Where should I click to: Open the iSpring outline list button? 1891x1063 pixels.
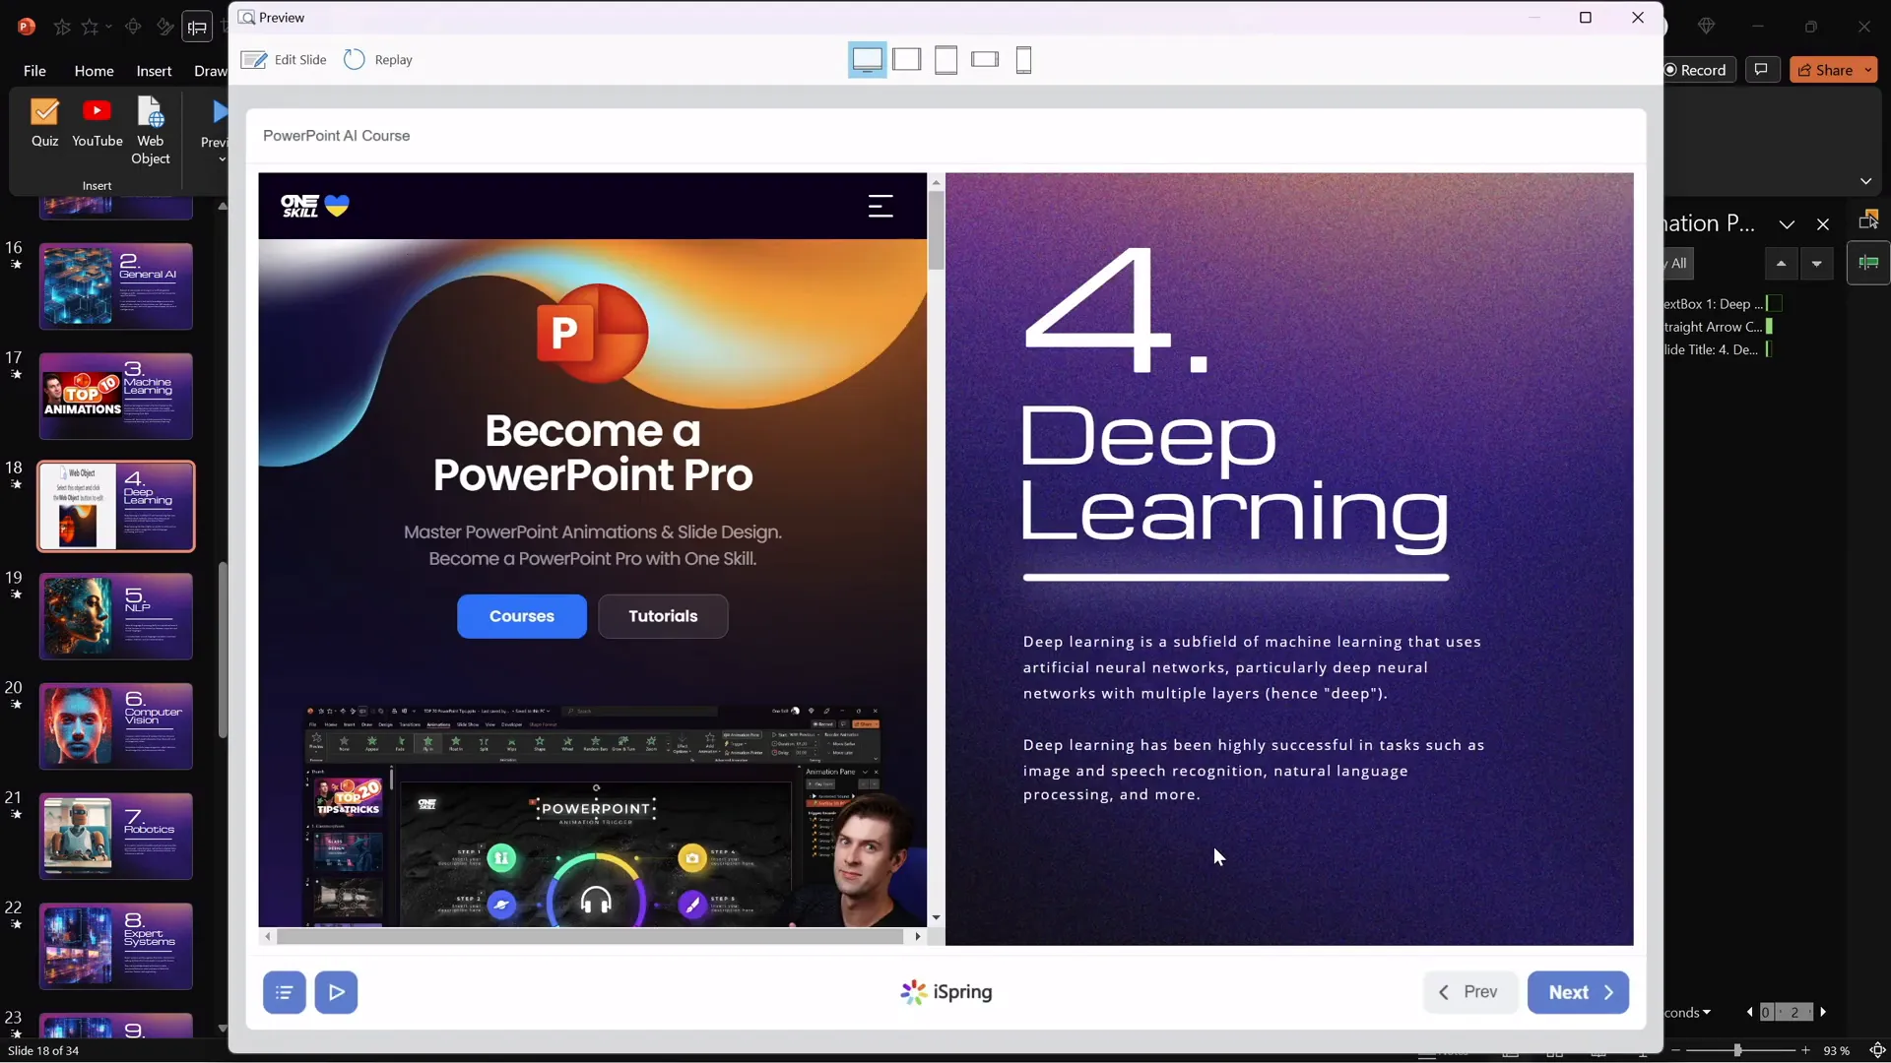pos(284,992)
